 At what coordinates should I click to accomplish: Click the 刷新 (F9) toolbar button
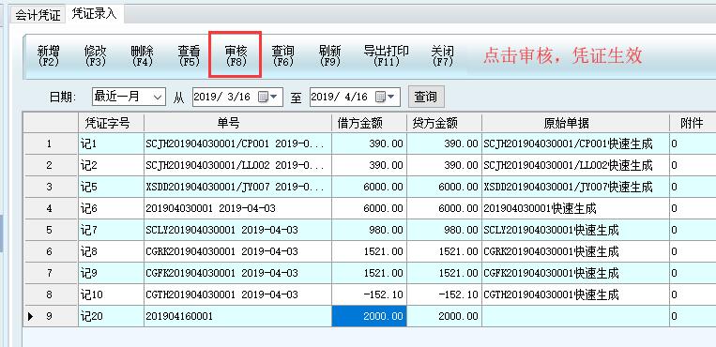tap(329, 55)
